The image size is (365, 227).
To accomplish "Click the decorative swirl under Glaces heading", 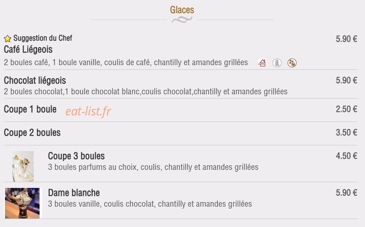I will click(x=182, y=20).
